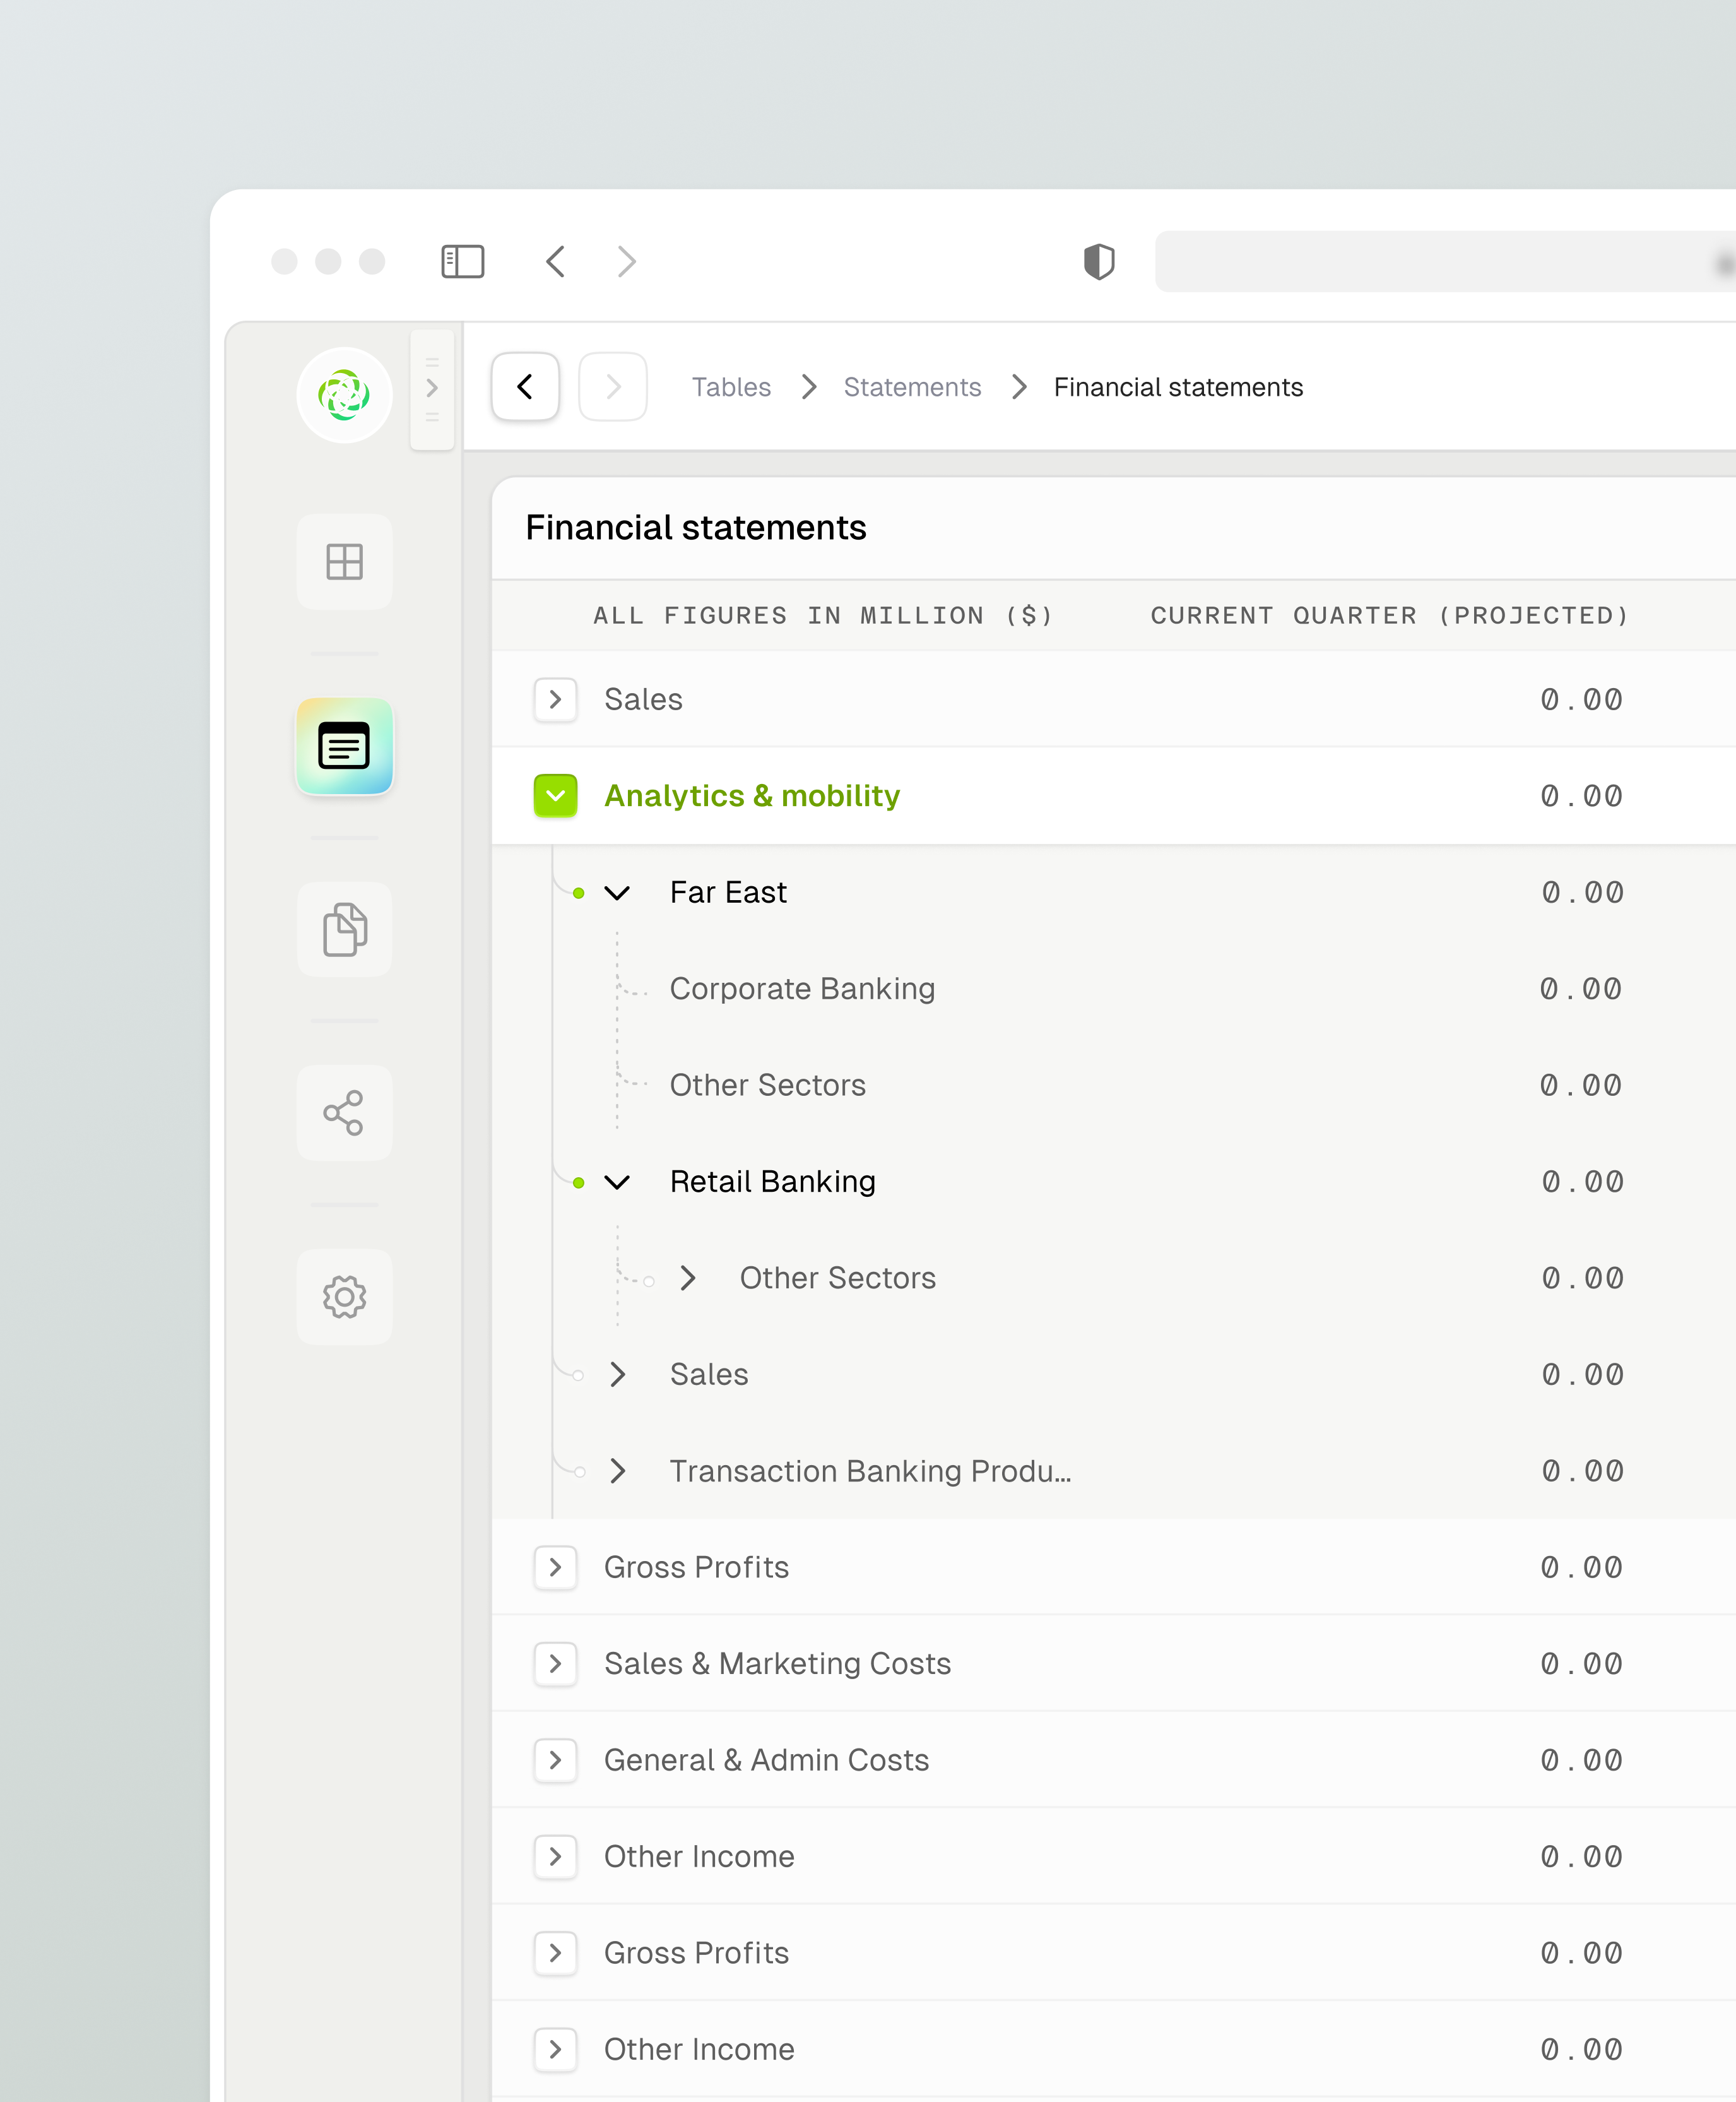Go to Statements in the breadcrumb

point(912,387)
